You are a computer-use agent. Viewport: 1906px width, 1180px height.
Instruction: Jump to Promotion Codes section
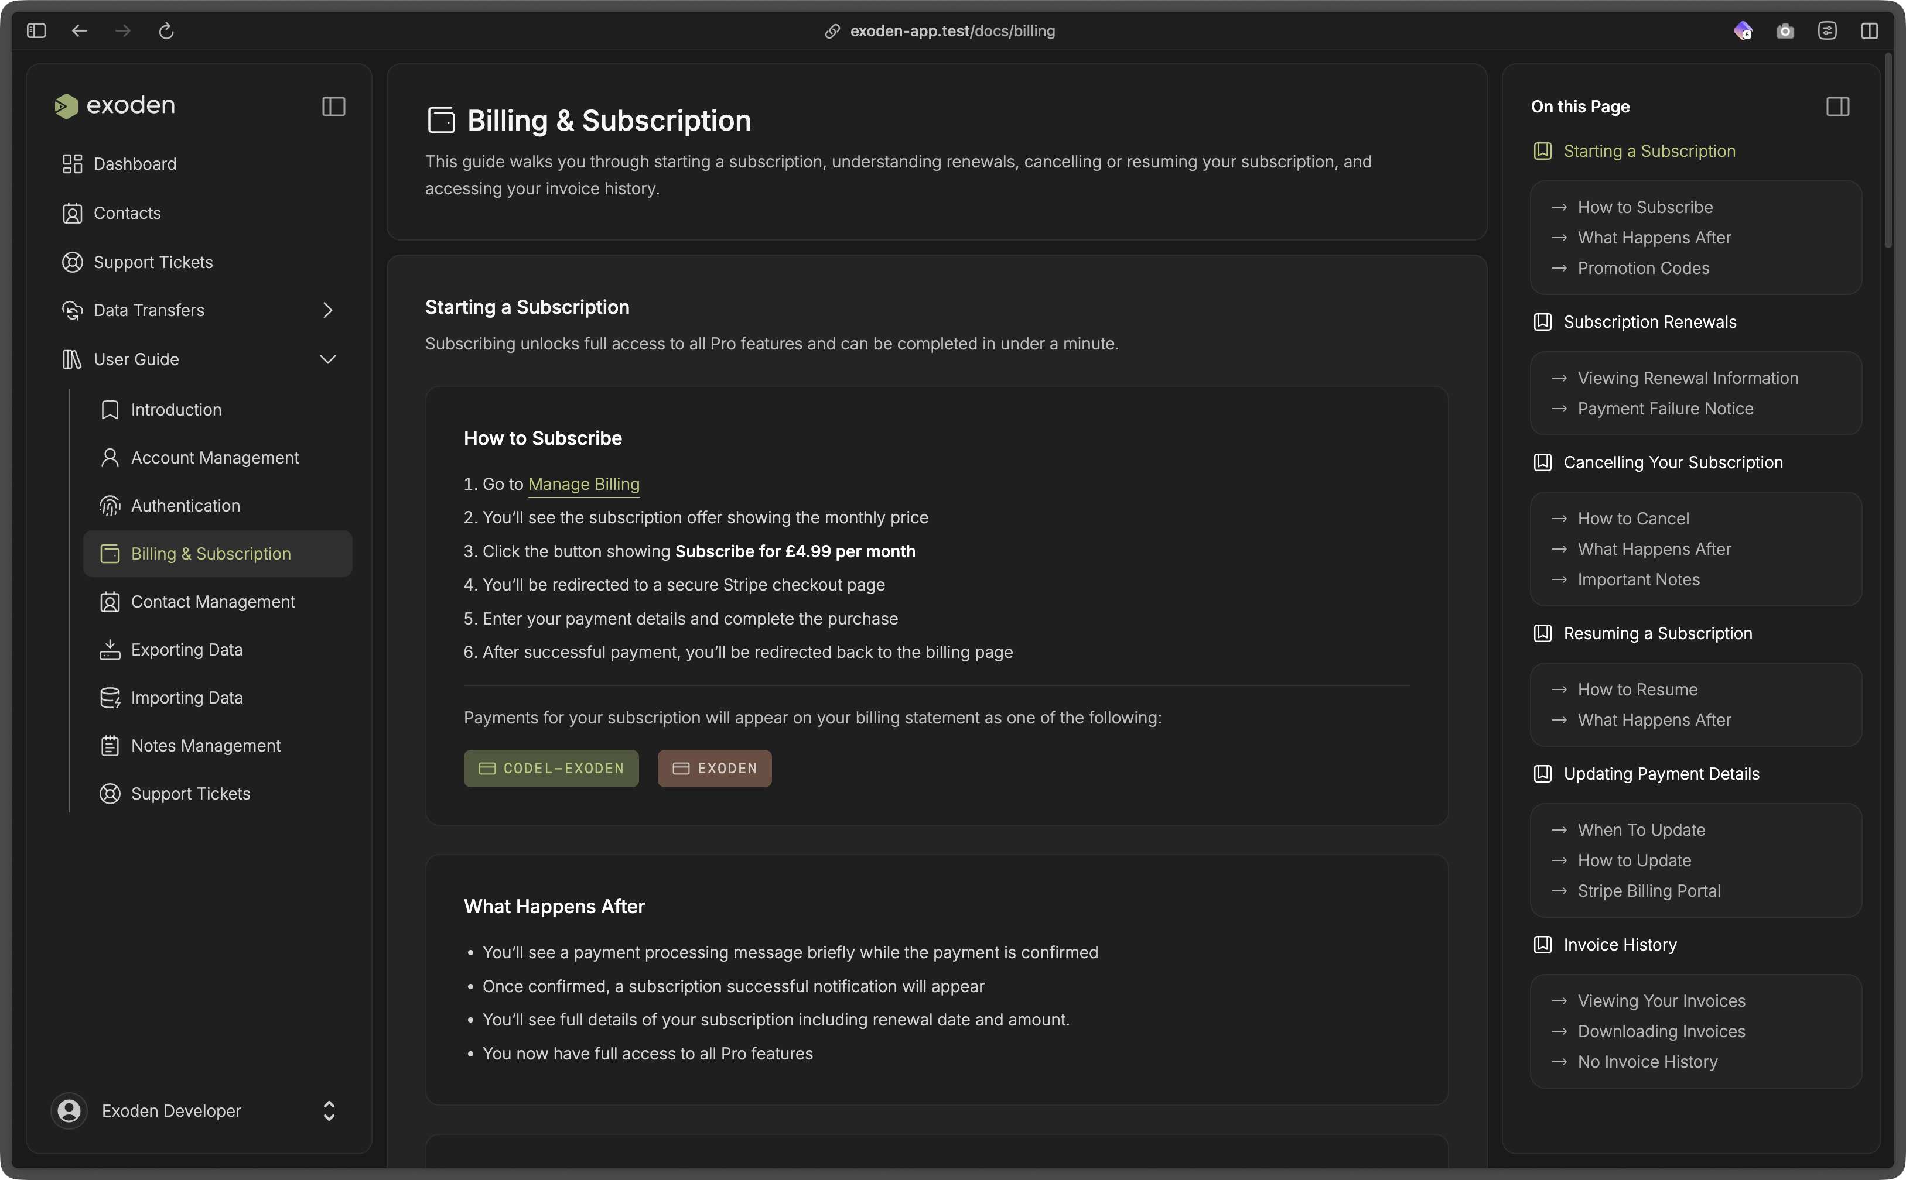1643,267
